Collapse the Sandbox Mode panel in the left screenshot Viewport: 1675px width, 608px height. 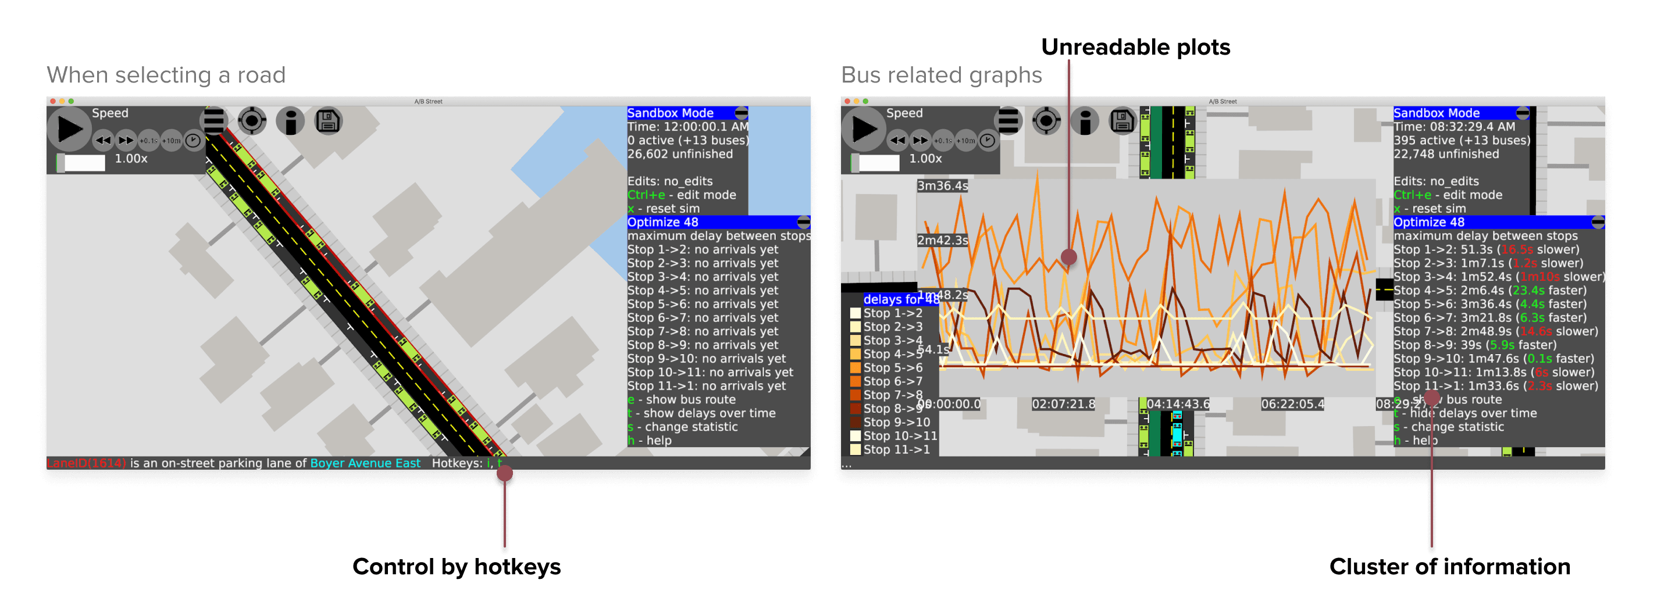tap(740, 113)
